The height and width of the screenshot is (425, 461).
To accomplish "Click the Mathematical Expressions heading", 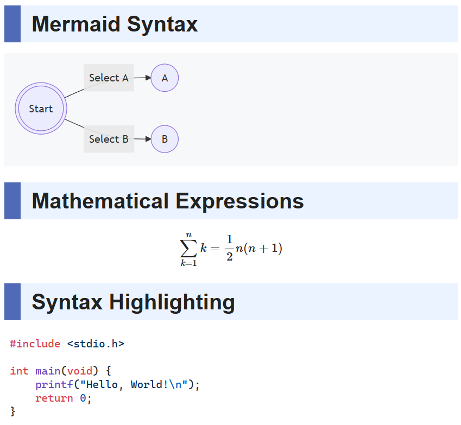I will (168, 201).
